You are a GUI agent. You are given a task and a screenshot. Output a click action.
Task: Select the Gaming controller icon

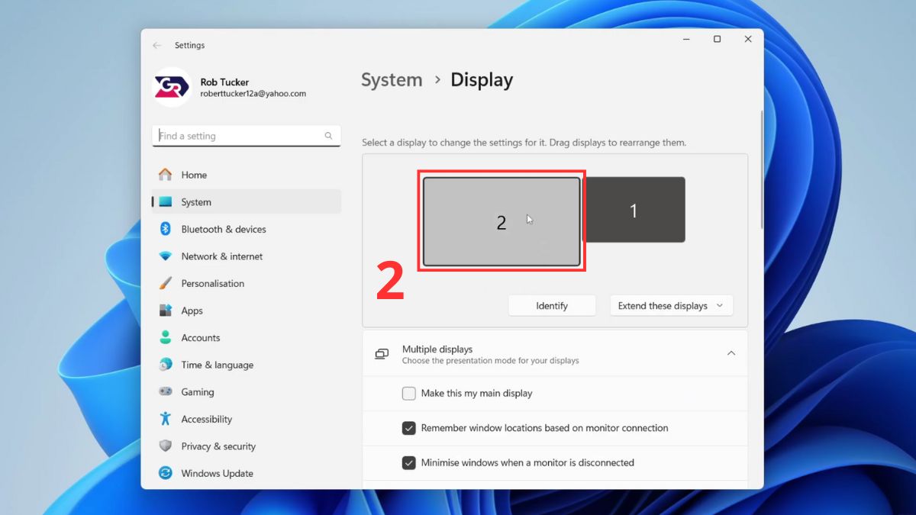pos(166,391)
